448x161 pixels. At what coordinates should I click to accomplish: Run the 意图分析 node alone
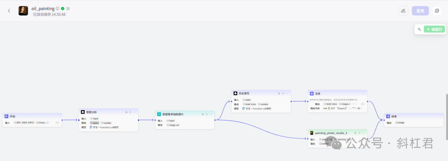pyautogui.click(x=130, y=112)
